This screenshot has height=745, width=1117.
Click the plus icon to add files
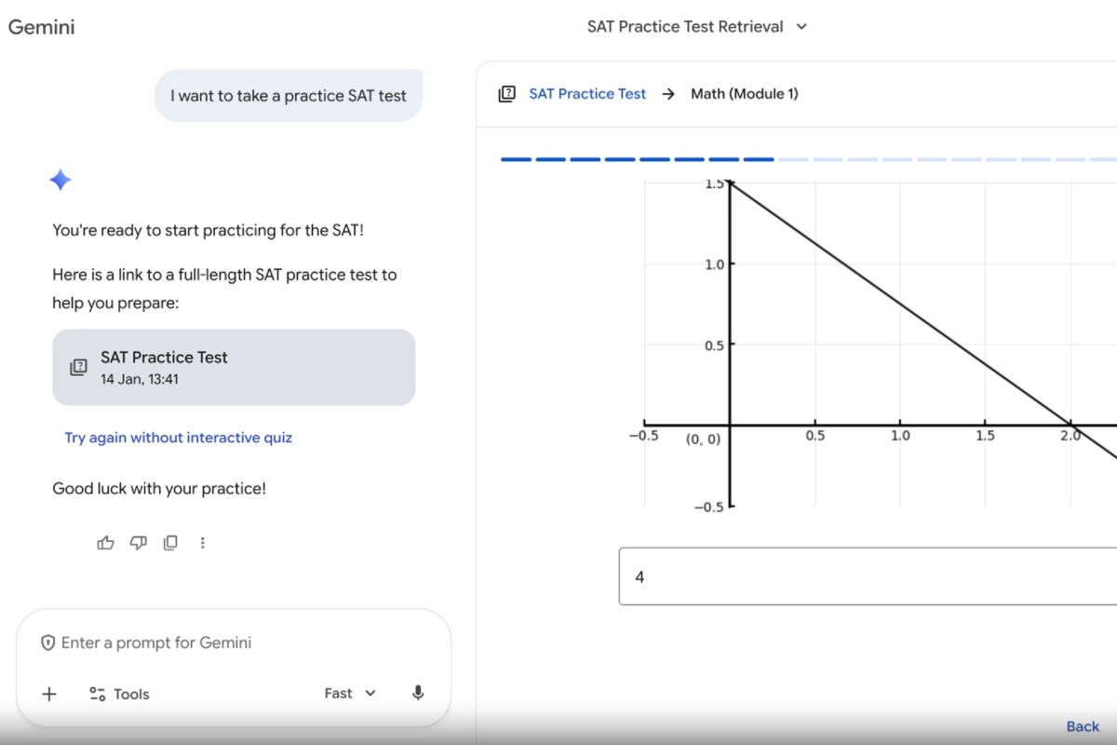(49, 694)
